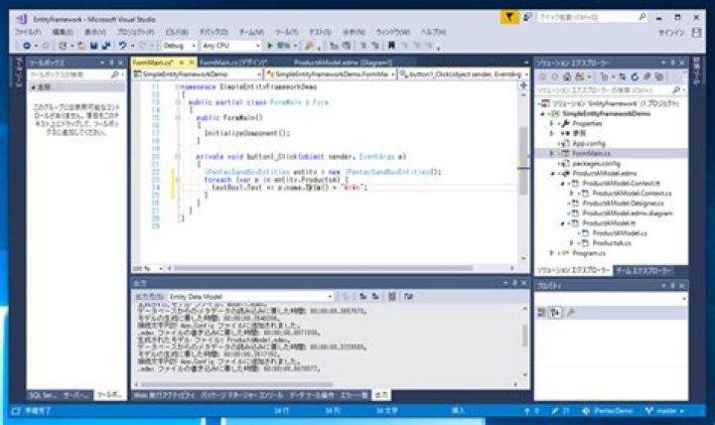Click the Properties wrench icon in Properties panel
The image size is (715, 425).
tap(570, 313)
